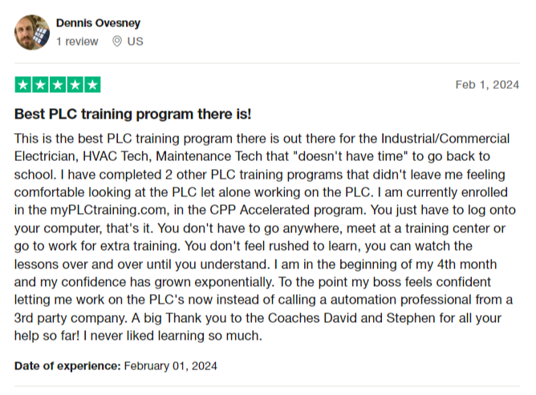This screenshot has width=536, height=395.
Task: Open Dennis Ovesney's profile avatar photo
Action: click(x=32, y=32)
